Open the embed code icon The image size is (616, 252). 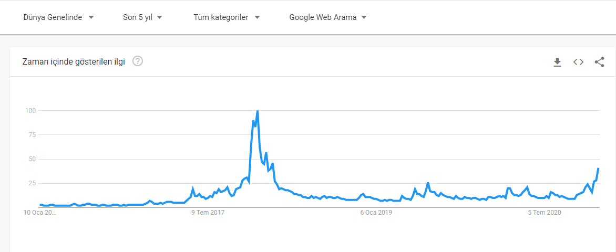[578, 62]
